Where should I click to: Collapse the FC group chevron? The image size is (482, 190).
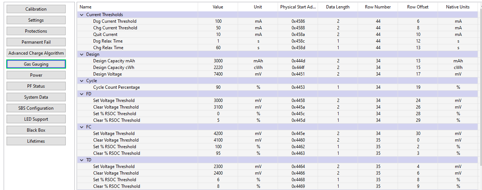[81, 127]
